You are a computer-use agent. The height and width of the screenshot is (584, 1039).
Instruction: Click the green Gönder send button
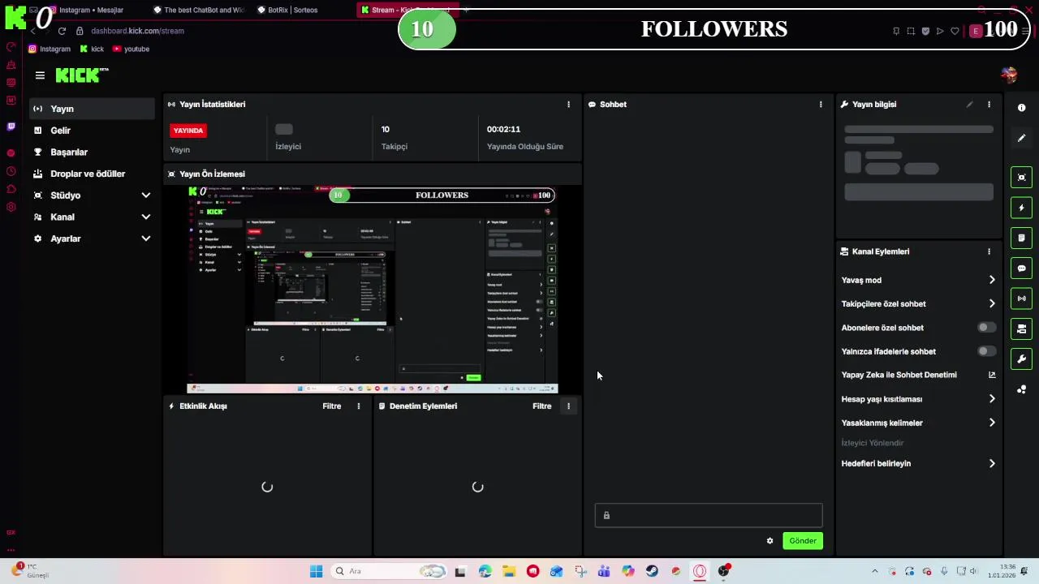pyautogui.click(x=803, y=541)
